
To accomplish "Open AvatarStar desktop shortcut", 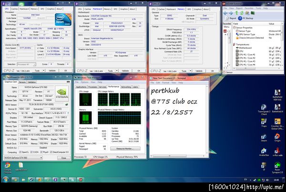I will tap(264, 152).
